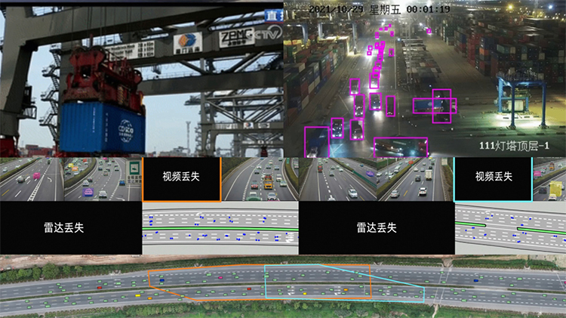Select the yellow truck in the highway camera view
The image size is (566, 318).
coord(268,181)
